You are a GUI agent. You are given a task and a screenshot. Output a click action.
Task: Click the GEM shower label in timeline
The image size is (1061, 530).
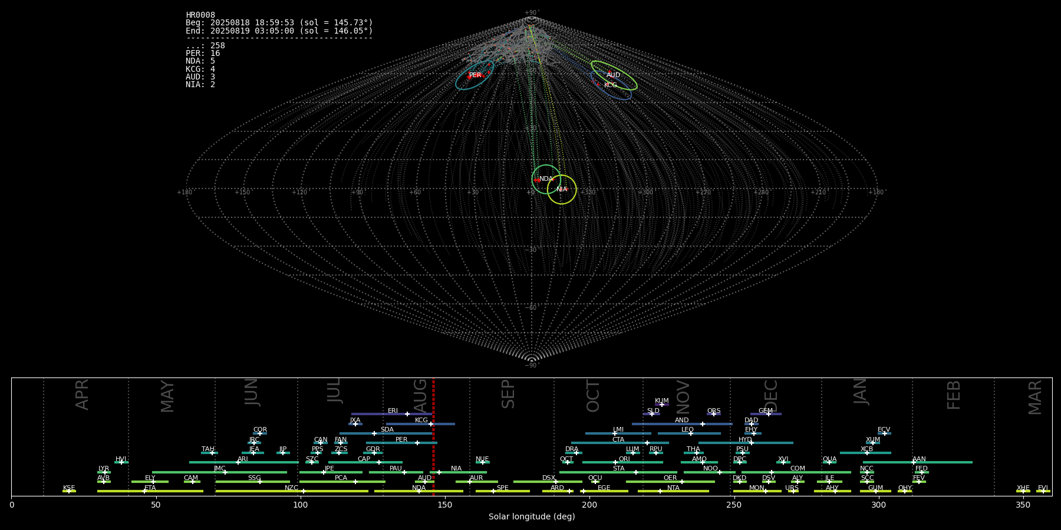tap(766, 411)
